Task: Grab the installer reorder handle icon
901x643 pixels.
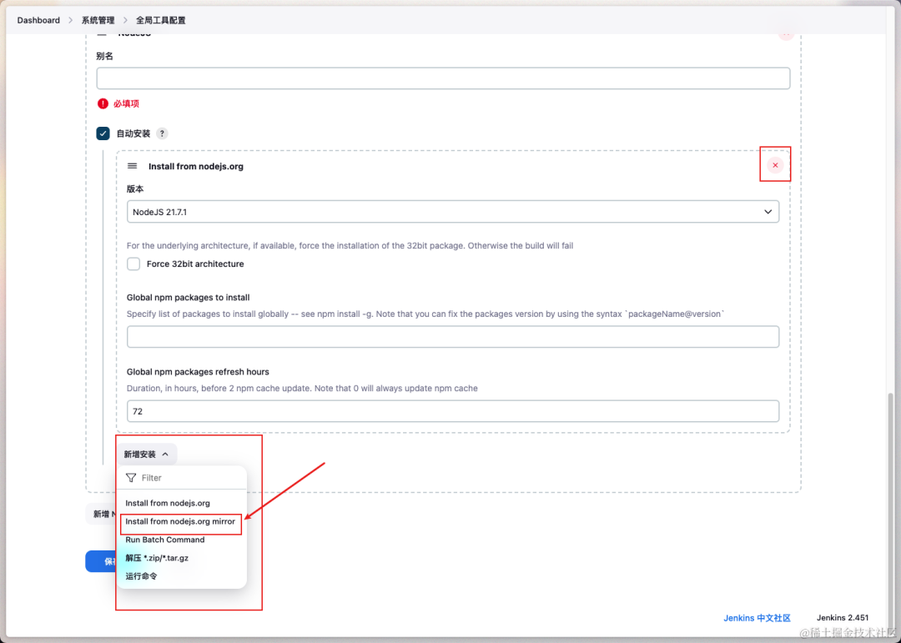Action: point(132,166)
